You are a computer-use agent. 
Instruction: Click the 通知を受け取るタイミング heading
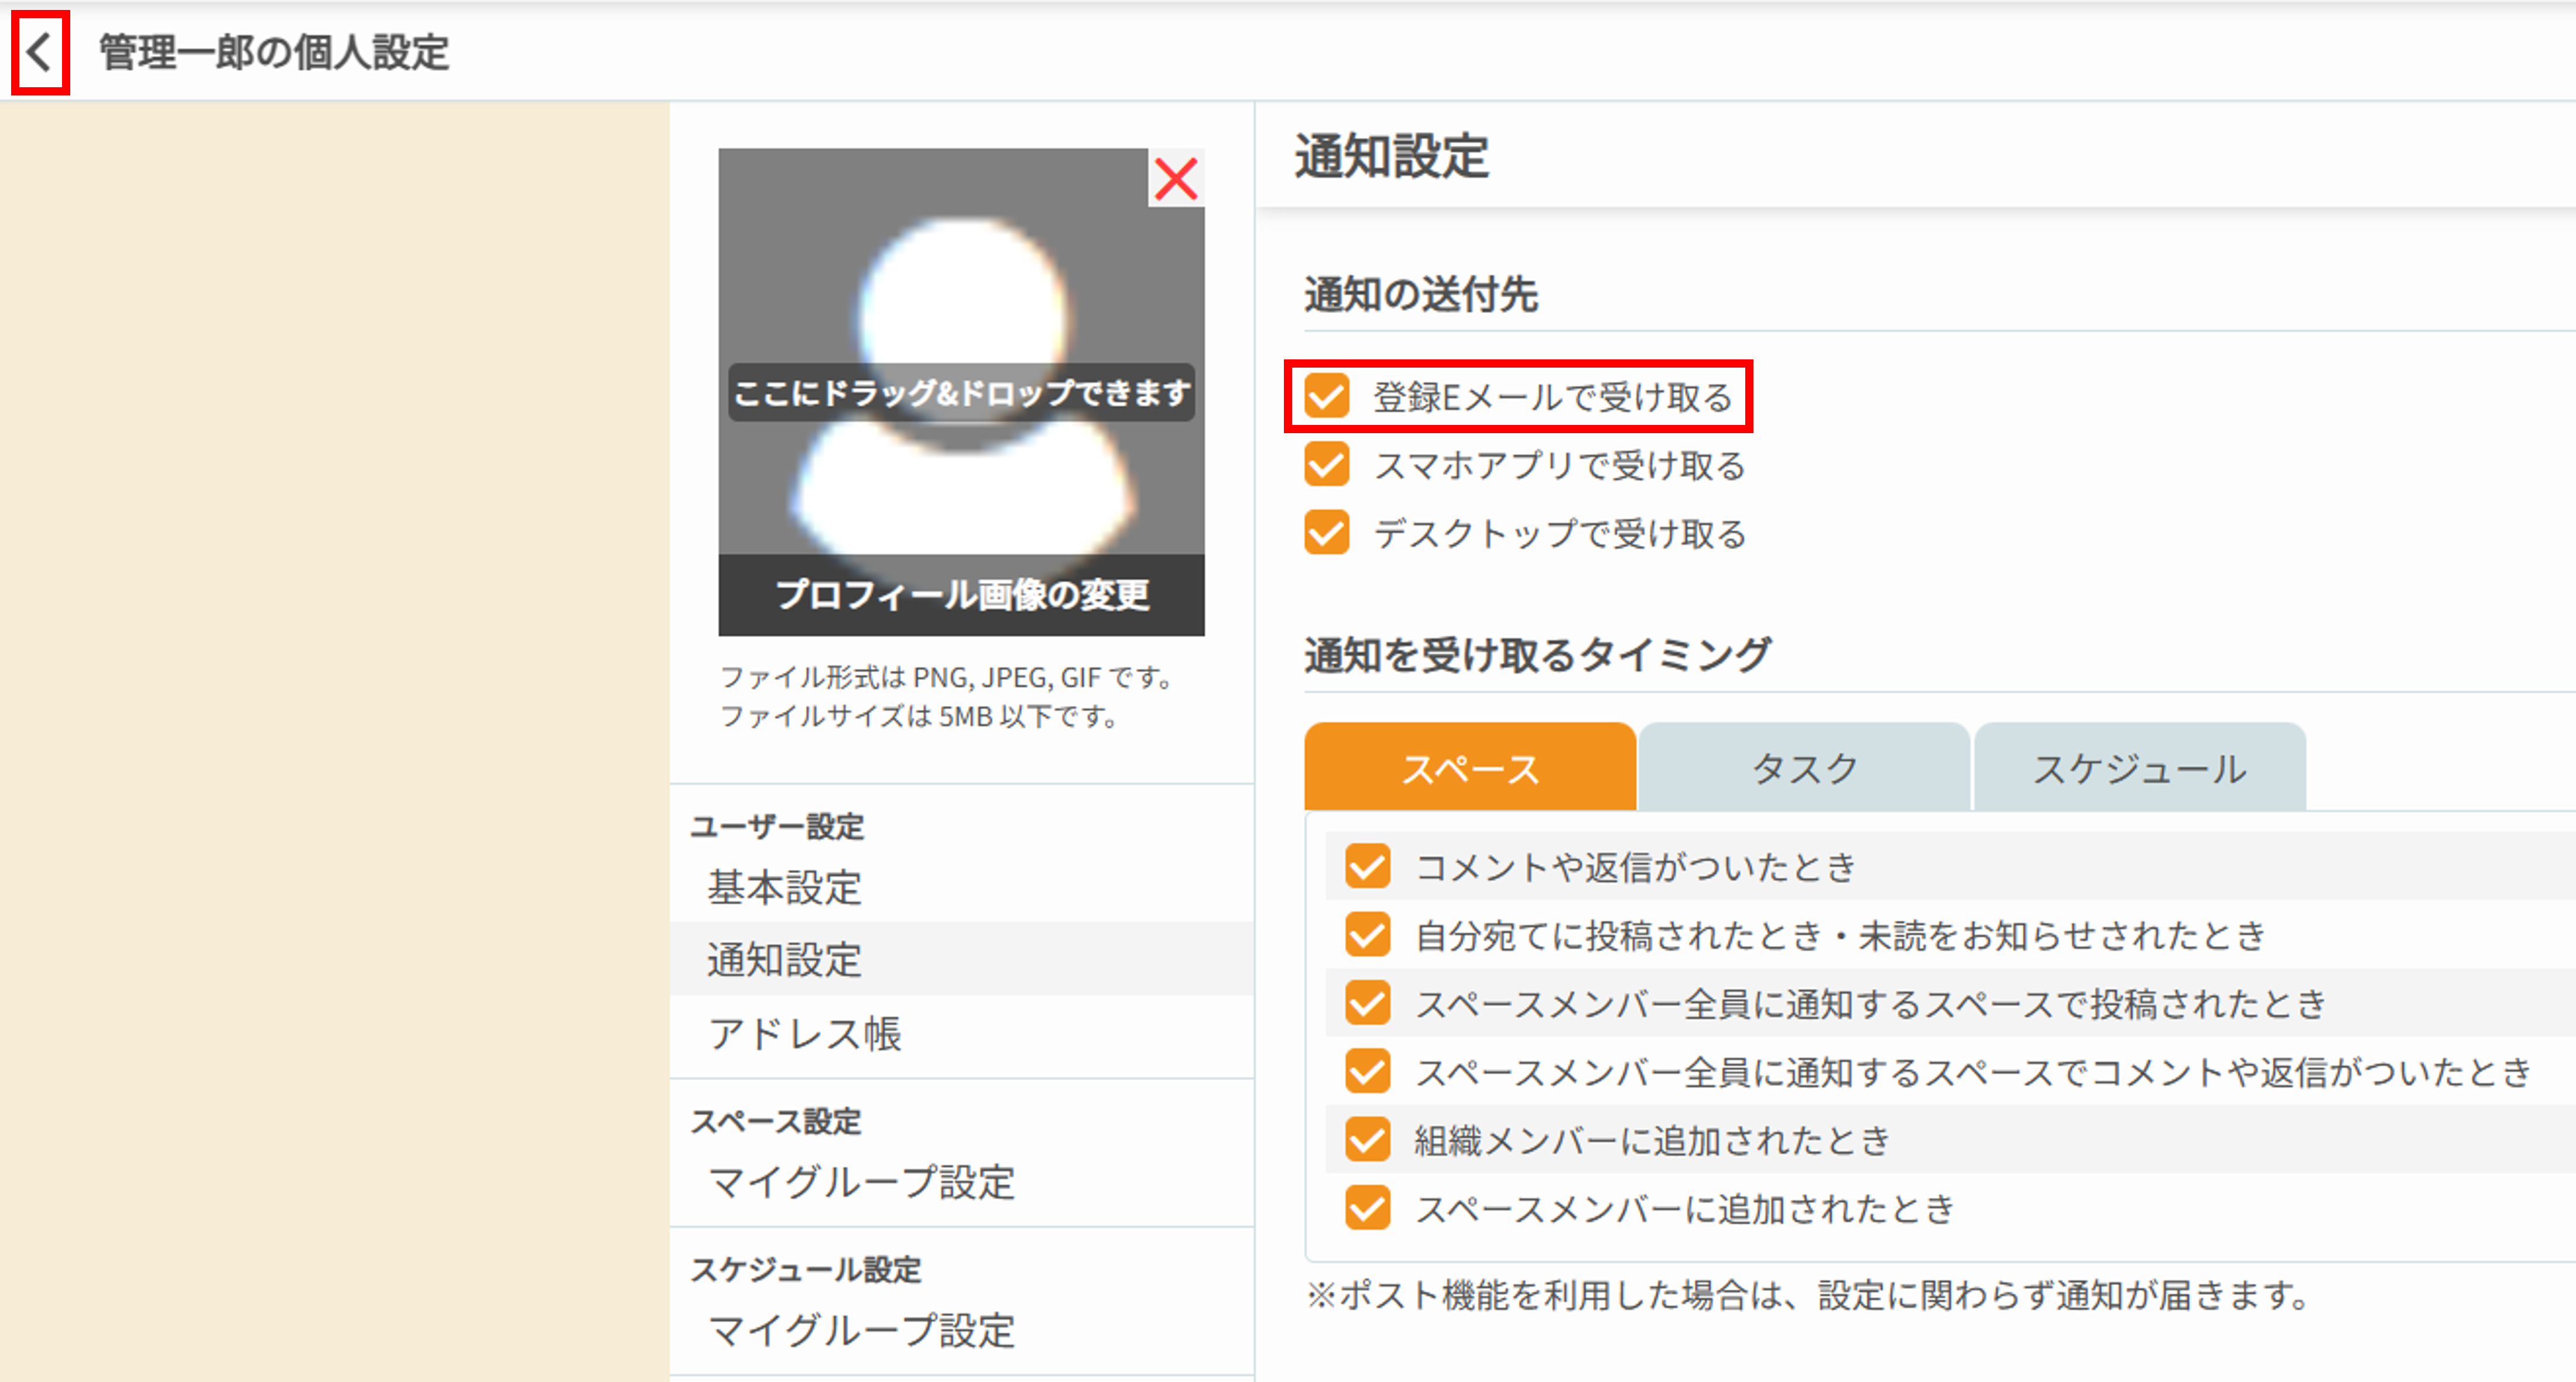[x=1537, y=656]
